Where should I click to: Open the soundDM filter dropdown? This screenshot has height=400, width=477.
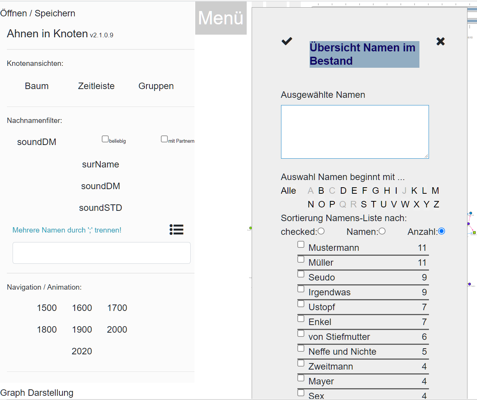pos(37,142)
